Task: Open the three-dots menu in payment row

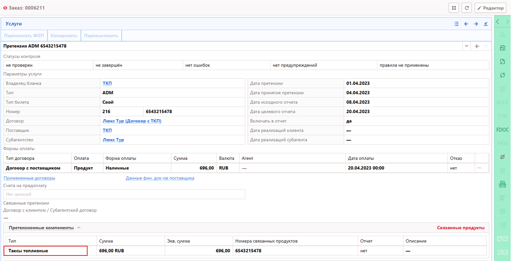Action: 479,168
